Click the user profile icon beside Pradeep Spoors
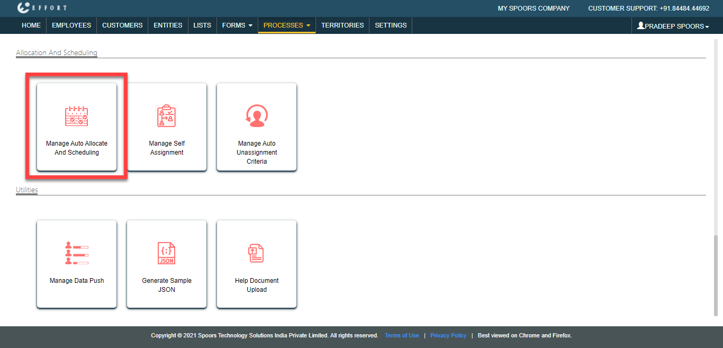723x348 pixels. pos(640,25)
